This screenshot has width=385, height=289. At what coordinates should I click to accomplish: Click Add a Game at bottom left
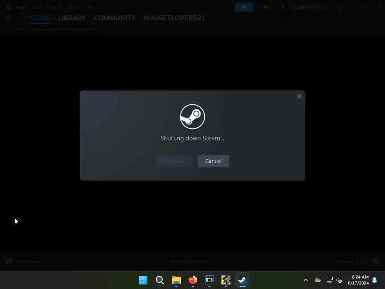tap(24, 262)
